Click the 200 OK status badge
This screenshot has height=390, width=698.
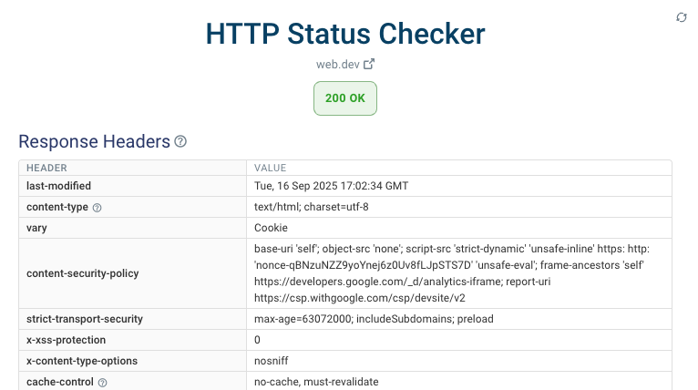point(345,97)
